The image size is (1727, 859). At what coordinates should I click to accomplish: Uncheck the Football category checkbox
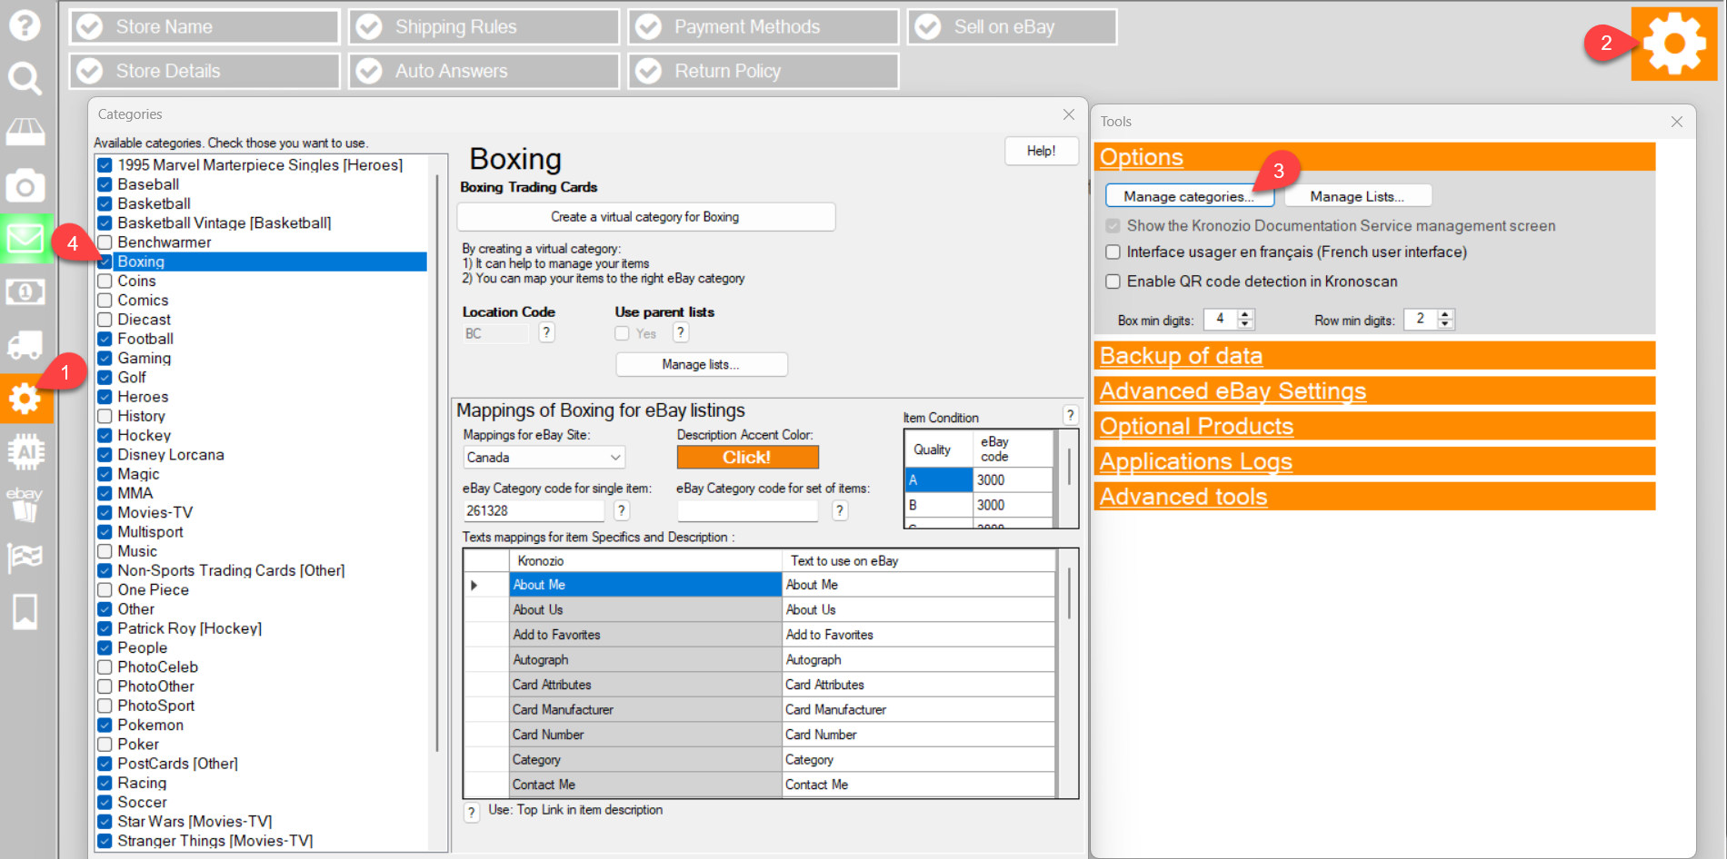[105, 339]
